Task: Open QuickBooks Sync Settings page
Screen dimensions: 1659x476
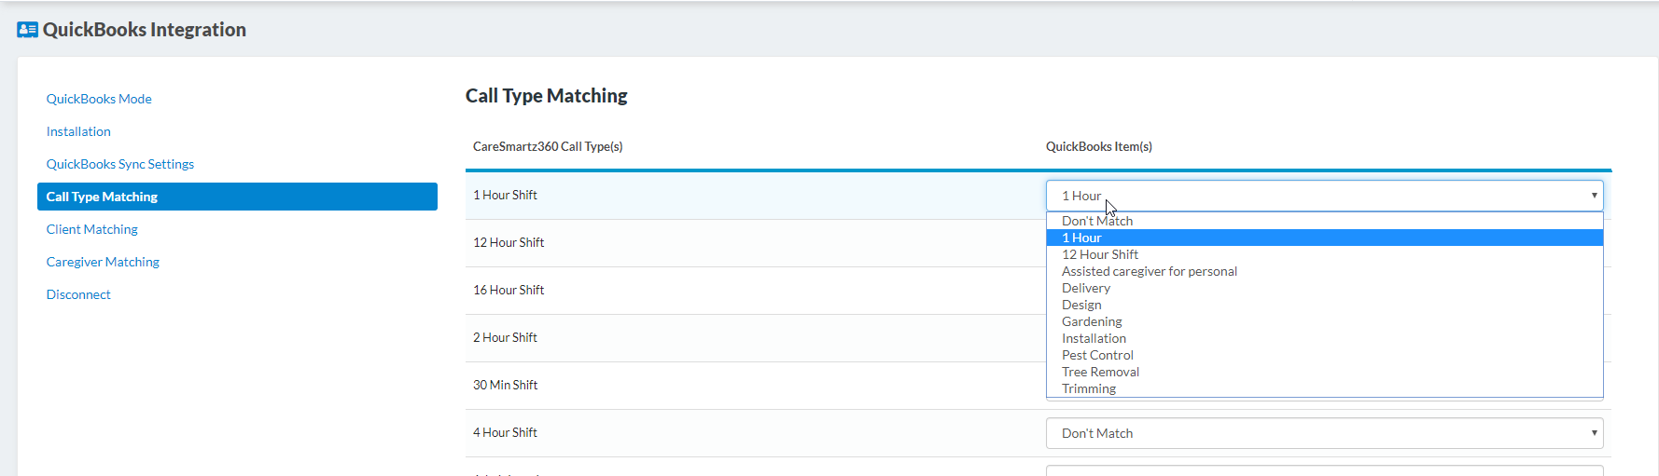Action: click(x=120, y=164)
